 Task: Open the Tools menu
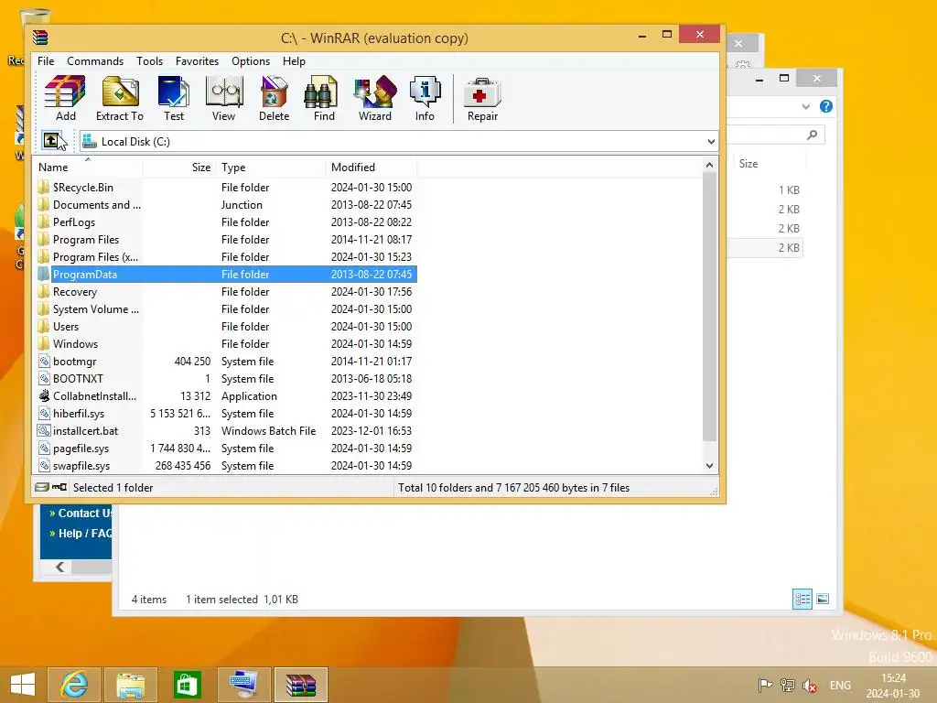[149, 61]
